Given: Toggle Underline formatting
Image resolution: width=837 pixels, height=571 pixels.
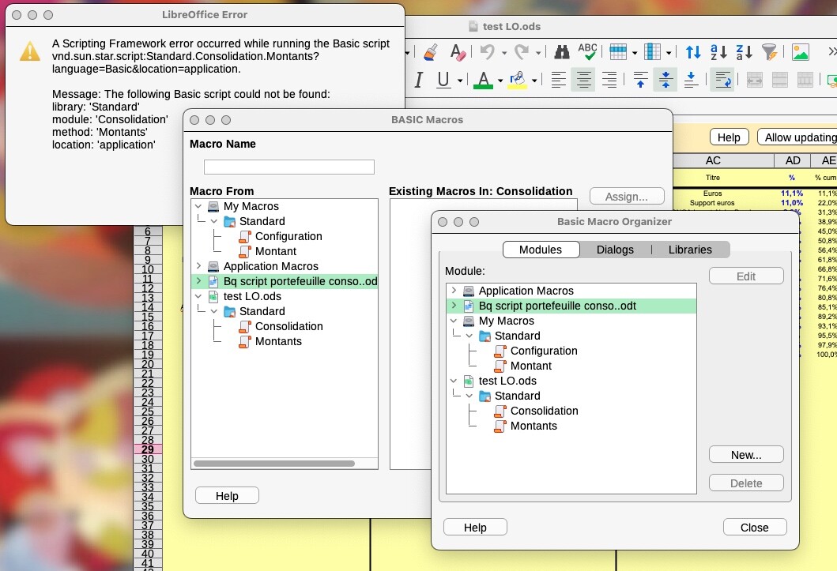Looking at the screenshot, I should coord(443,80).
